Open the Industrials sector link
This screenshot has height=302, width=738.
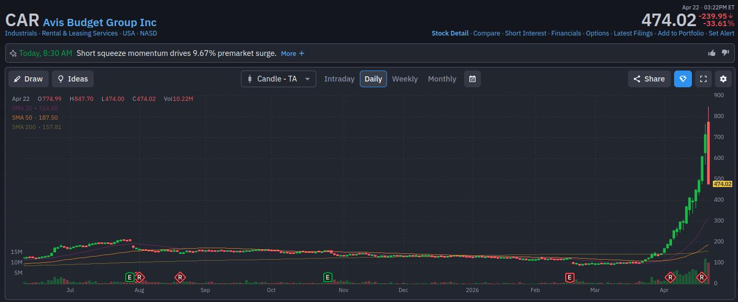(x=21, y=33)
